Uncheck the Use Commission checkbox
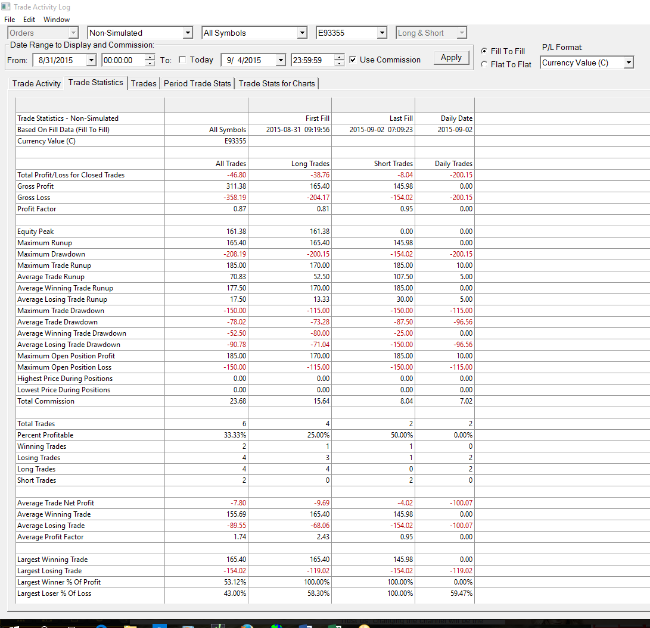This screenshot has width=650, height=628. point(352,60)
